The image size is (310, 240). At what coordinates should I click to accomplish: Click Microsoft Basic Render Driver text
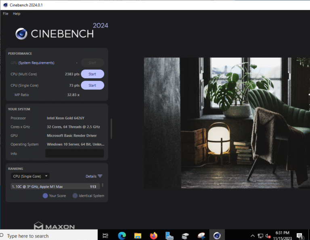point(72,136)
